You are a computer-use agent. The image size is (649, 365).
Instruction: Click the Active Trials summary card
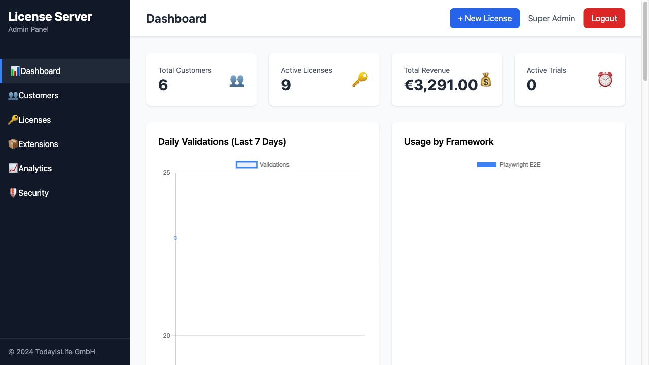pos(569,79)
